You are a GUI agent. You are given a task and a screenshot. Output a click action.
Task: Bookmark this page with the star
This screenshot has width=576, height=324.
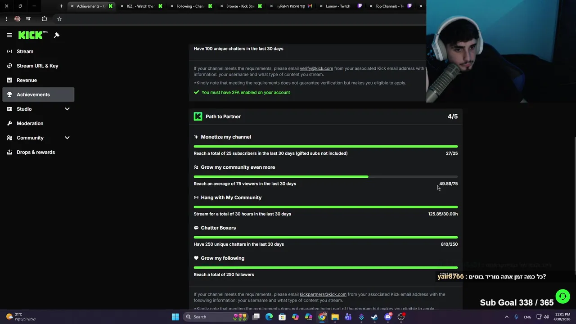[59, 19]
